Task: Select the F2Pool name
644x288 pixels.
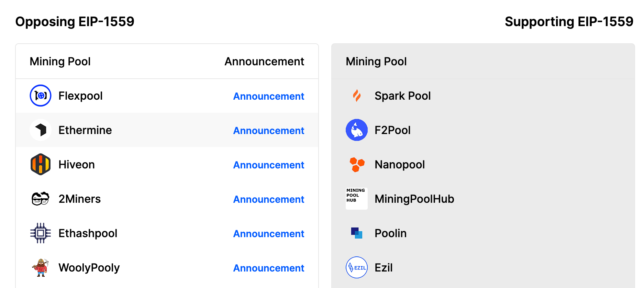Action: (392, 130)
